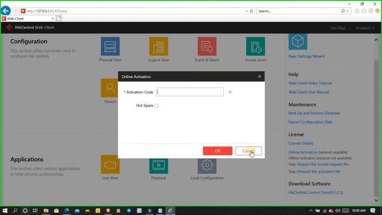
Task: Click the vertical scrollbar thumb
Action: pos(377,128)
